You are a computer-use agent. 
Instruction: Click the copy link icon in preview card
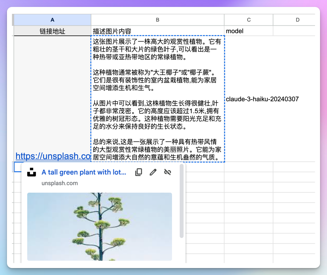(x=138, y=172)
